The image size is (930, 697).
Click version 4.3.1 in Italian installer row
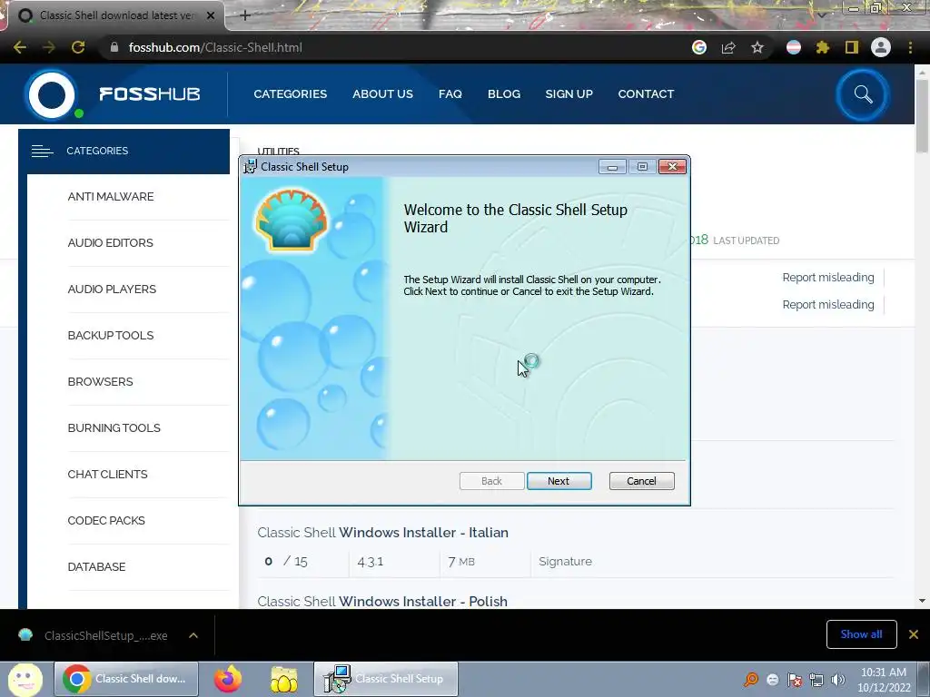pos(371,561)
